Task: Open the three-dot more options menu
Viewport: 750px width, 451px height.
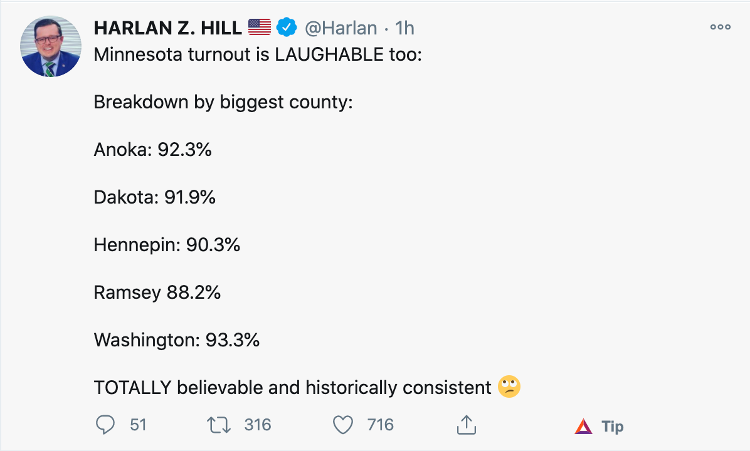Action: [720, 27]
